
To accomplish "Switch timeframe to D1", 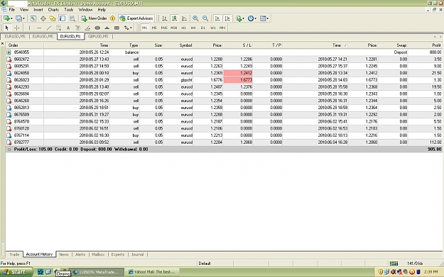I will click(x=203, y=28).
